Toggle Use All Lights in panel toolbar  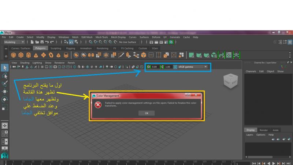(96, 67)
